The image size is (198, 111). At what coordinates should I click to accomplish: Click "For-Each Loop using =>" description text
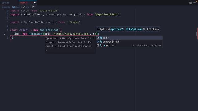pyautogui.click(x=147, y=46)
